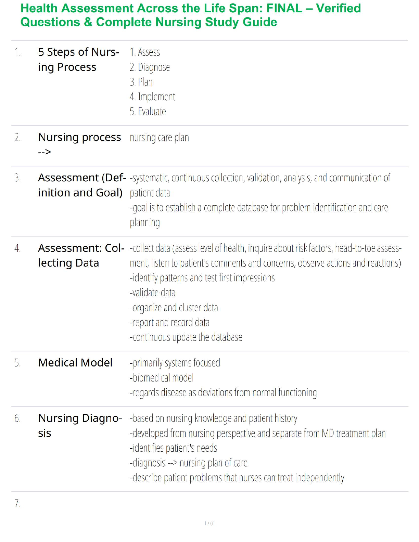Click the "nursing care plan" answer
This screenshot has height=542, width=419.
point(159,138)
